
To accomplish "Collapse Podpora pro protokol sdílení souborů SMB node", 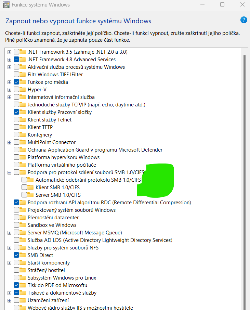I will point(9,172).
